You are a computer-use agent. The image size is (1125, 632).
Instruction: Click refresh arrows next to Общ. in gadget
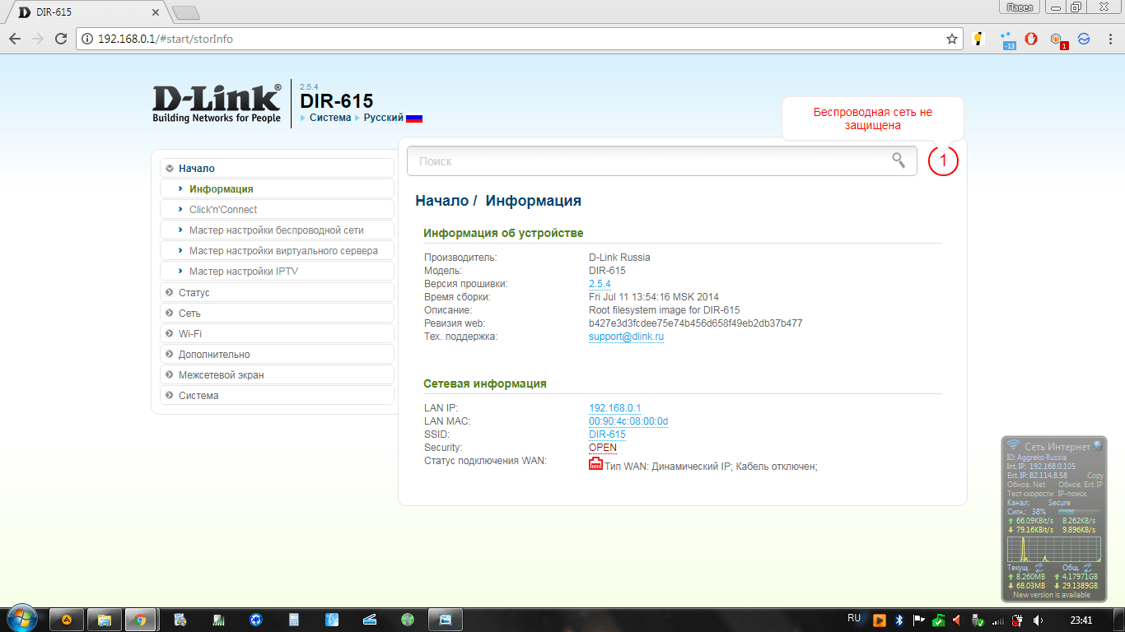coord(1087,568)
